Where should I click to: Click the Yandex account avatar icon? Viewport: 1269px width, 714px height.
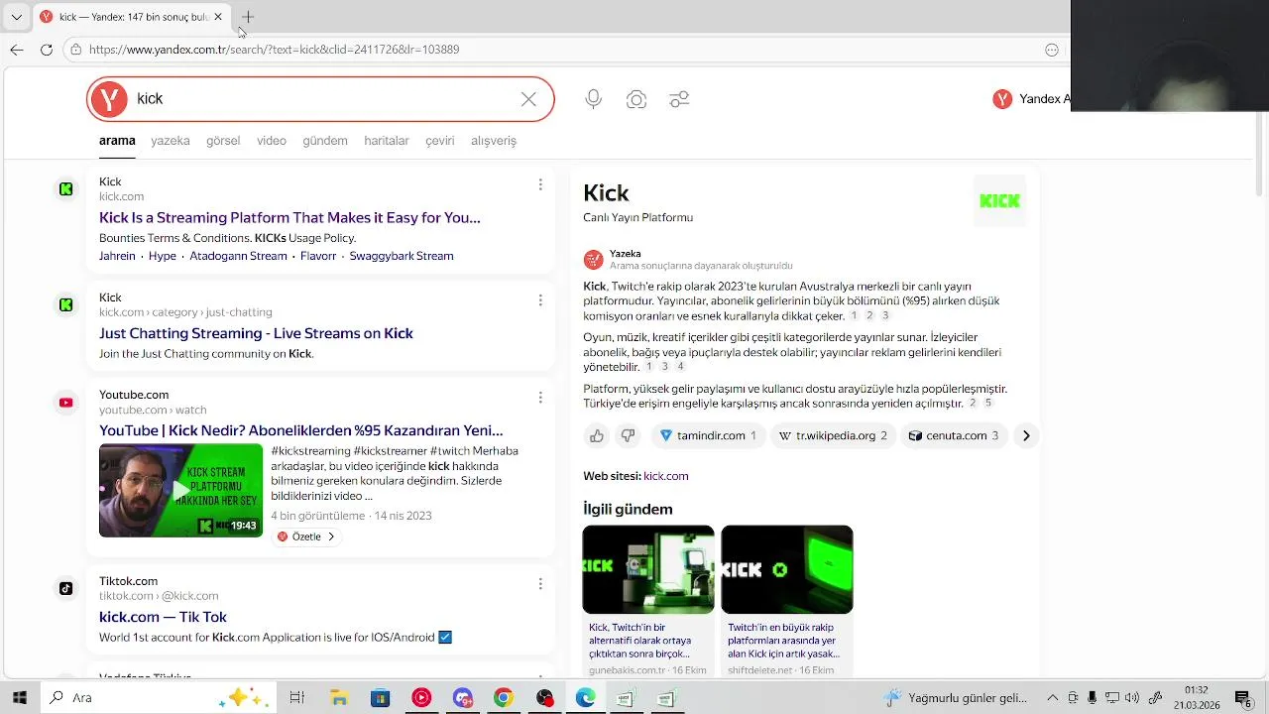point(1002,99)
